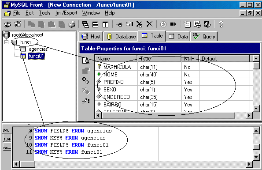Select the SQL tab at the log panel
Viewport: 262px width, 170px height.
[7, 130]
